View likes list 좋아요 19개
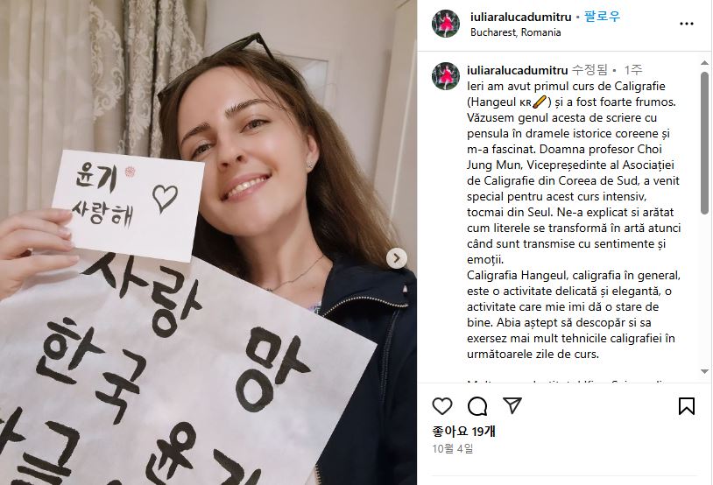713x485 pixels. 464,432
